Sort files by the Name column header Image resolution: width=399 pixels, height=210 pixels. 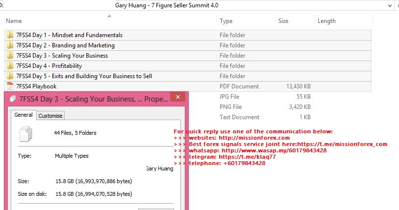[x=14, y=21]
